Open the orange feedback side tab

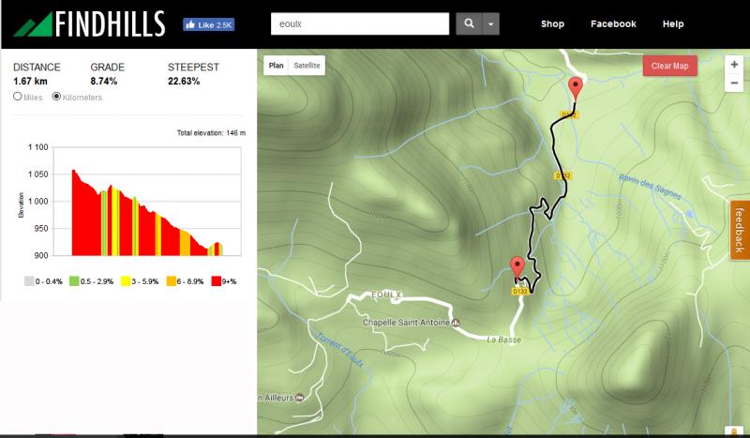740,230
